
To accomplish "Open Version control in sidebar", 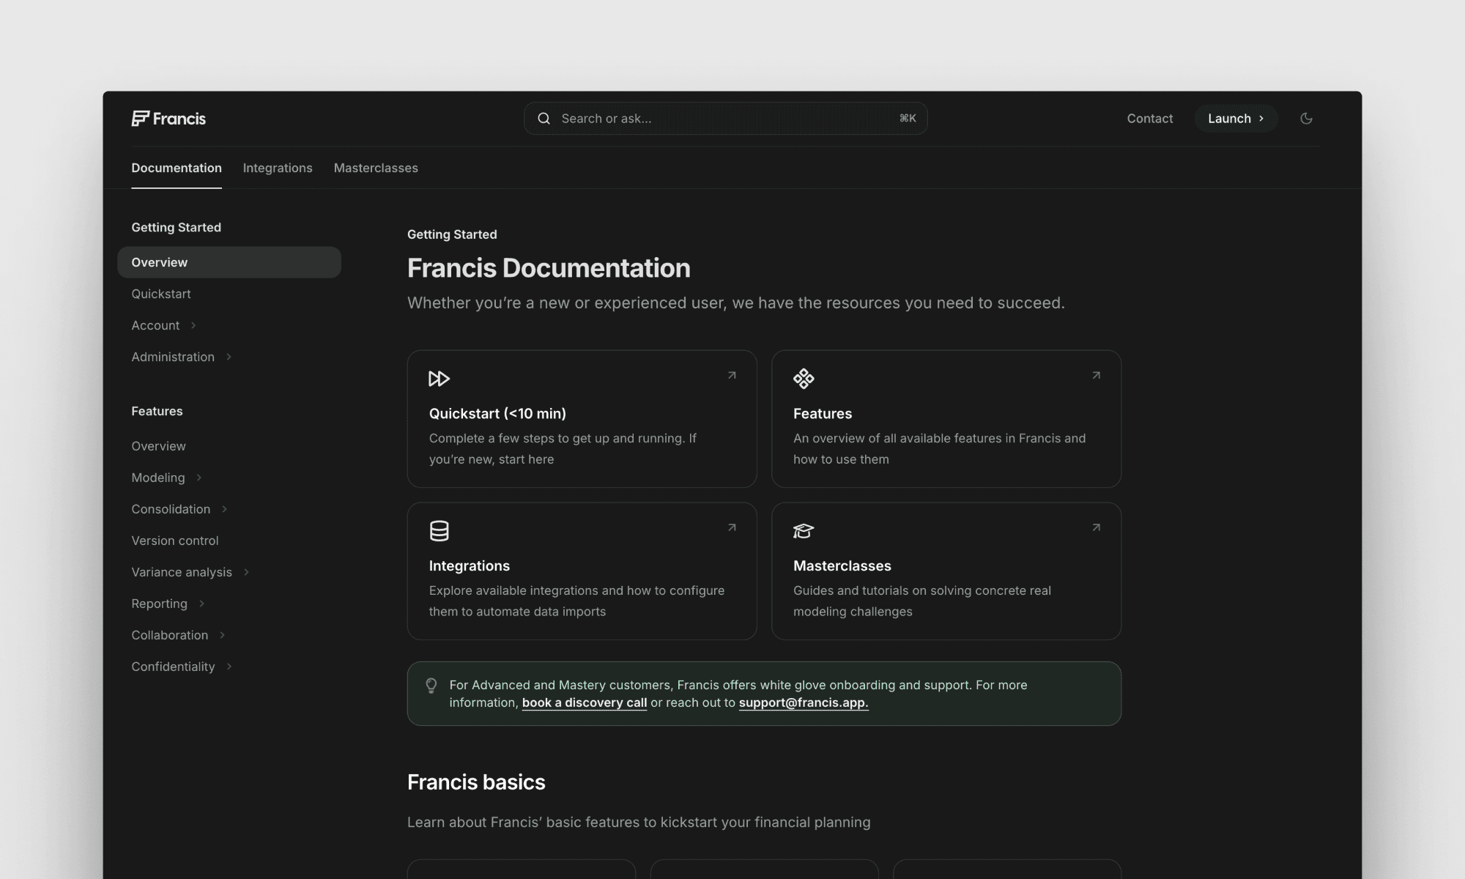I will (175, 541).
